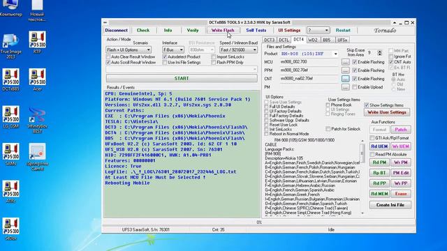Image resolution: width=447 pixels, height=251 pixels.
Task: Switch to the UFSx tab
Action: [342, 40]
